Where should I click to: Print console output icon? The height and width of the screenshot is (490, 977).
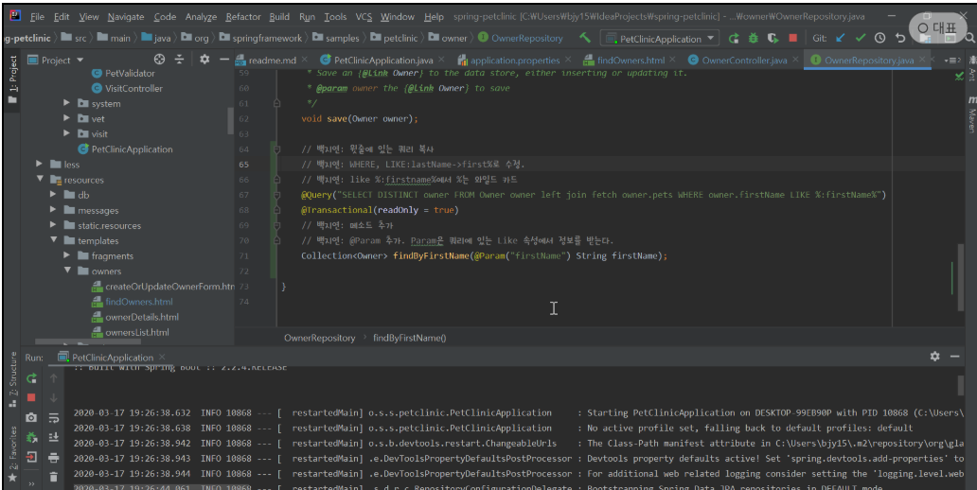pos(54,458)
